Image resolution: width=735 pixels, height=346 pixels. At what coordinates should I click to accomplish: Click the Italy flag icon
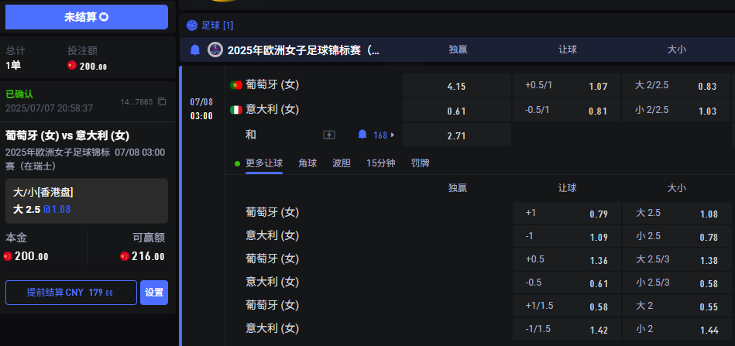click(x=236, y=110)
